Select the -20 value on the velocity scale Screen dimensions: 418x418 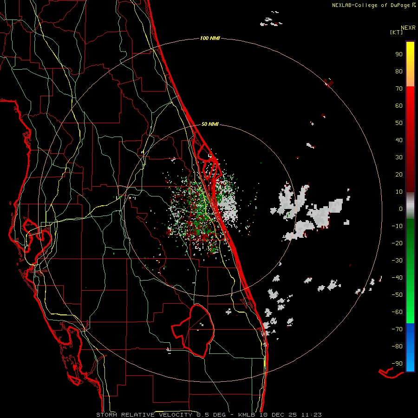click(x=397, y=243)
